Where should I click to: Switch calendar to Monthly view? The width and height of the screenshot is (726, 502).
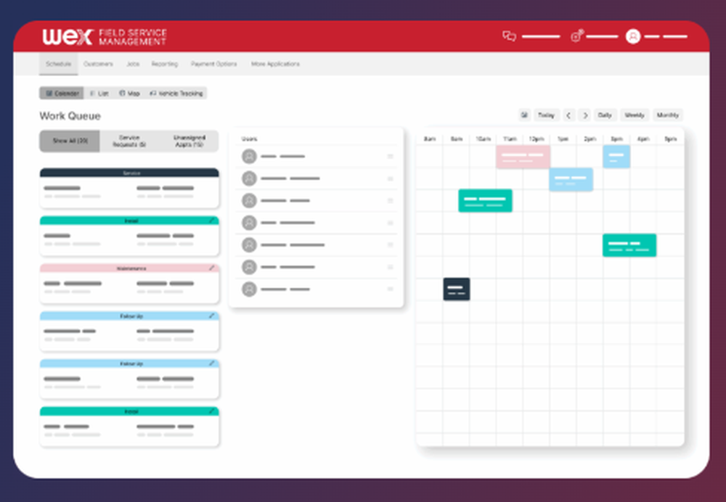(667, 115)
